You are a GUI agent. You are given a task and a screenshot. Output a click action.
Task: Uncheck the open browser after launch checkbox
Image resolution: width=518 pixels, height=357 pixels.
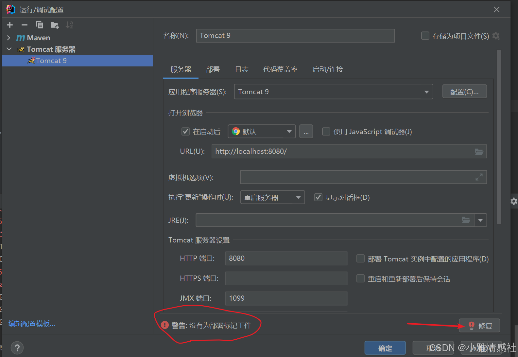(x=185, y=131)
